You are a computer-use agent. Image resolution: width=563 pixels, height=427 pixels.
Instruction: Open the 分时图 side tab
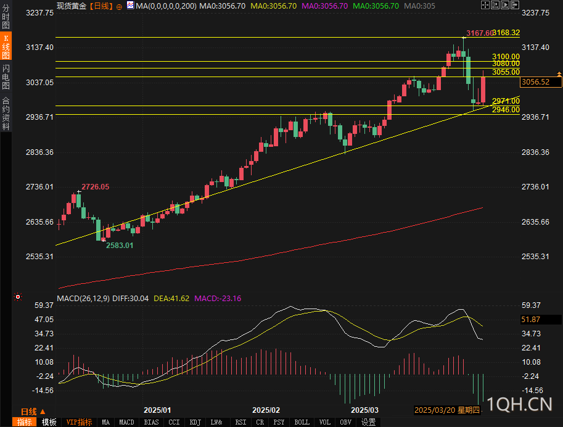click(x=6, y=16)
